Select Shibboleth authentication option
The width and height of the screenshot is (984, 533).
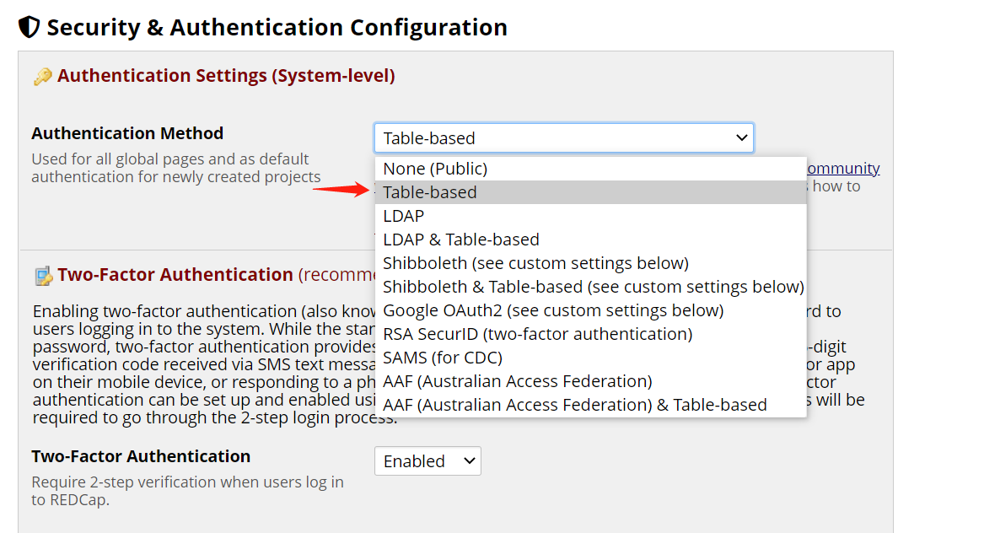tap(535, 263)
